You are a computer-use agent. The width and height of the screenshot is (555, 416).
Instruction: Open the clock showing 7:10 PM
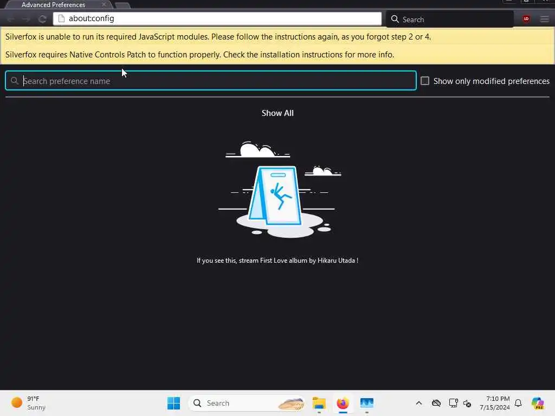pos(495,403)
